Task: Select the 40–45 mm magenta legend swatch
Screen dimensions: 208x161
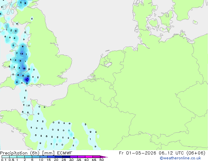Action: click(x=89, y=157)
